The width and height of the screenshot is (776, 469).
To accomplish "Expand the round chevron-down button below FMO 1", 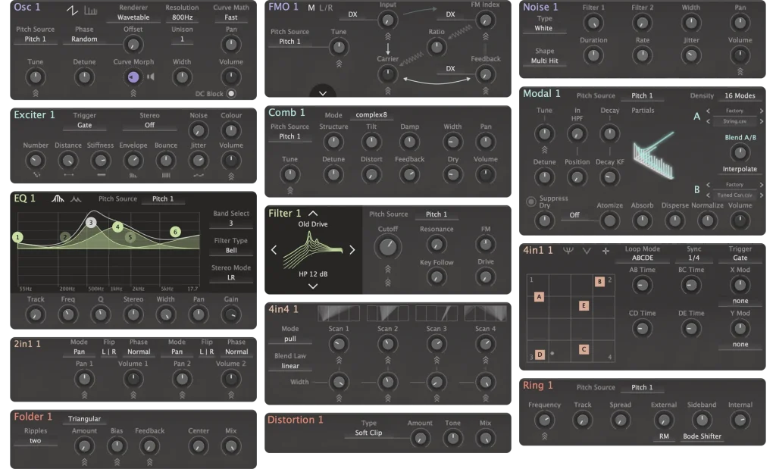I will [x=323, y=93].
